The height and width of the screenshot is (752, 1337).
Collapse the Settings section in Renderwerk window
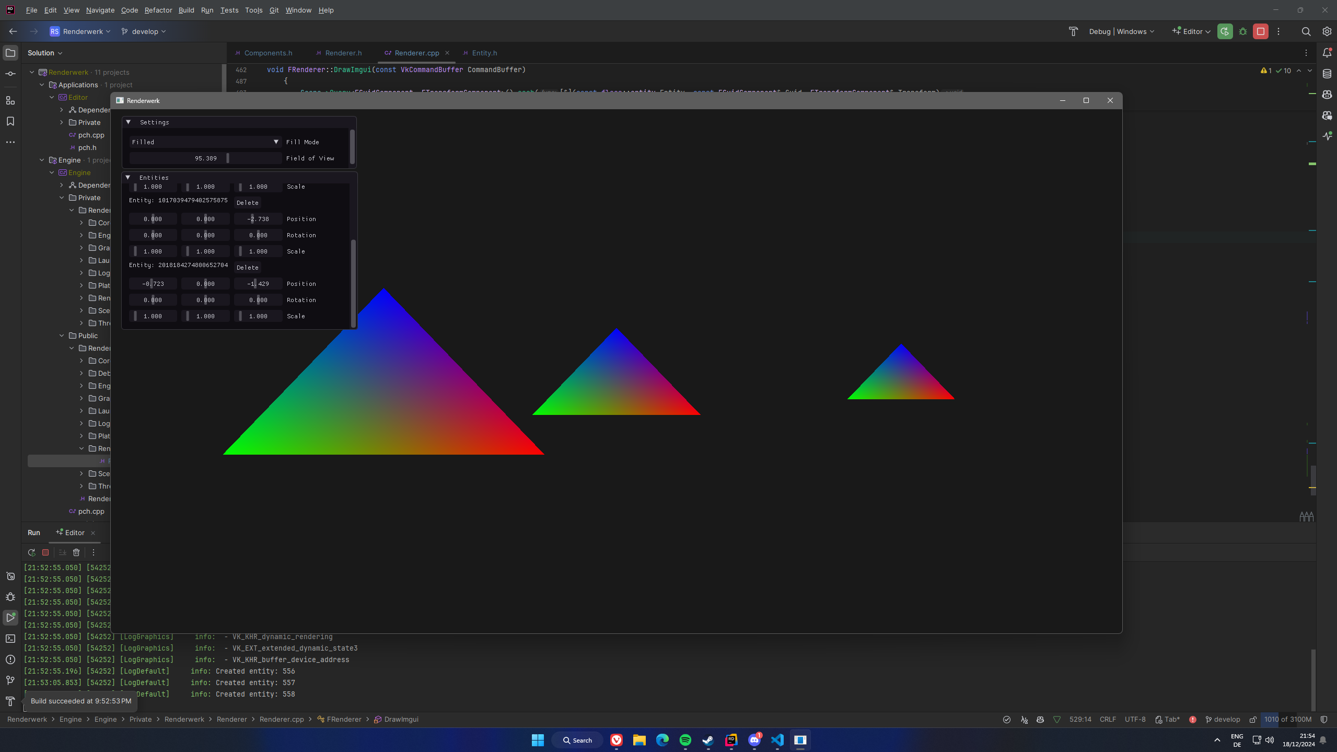point(129,122)
